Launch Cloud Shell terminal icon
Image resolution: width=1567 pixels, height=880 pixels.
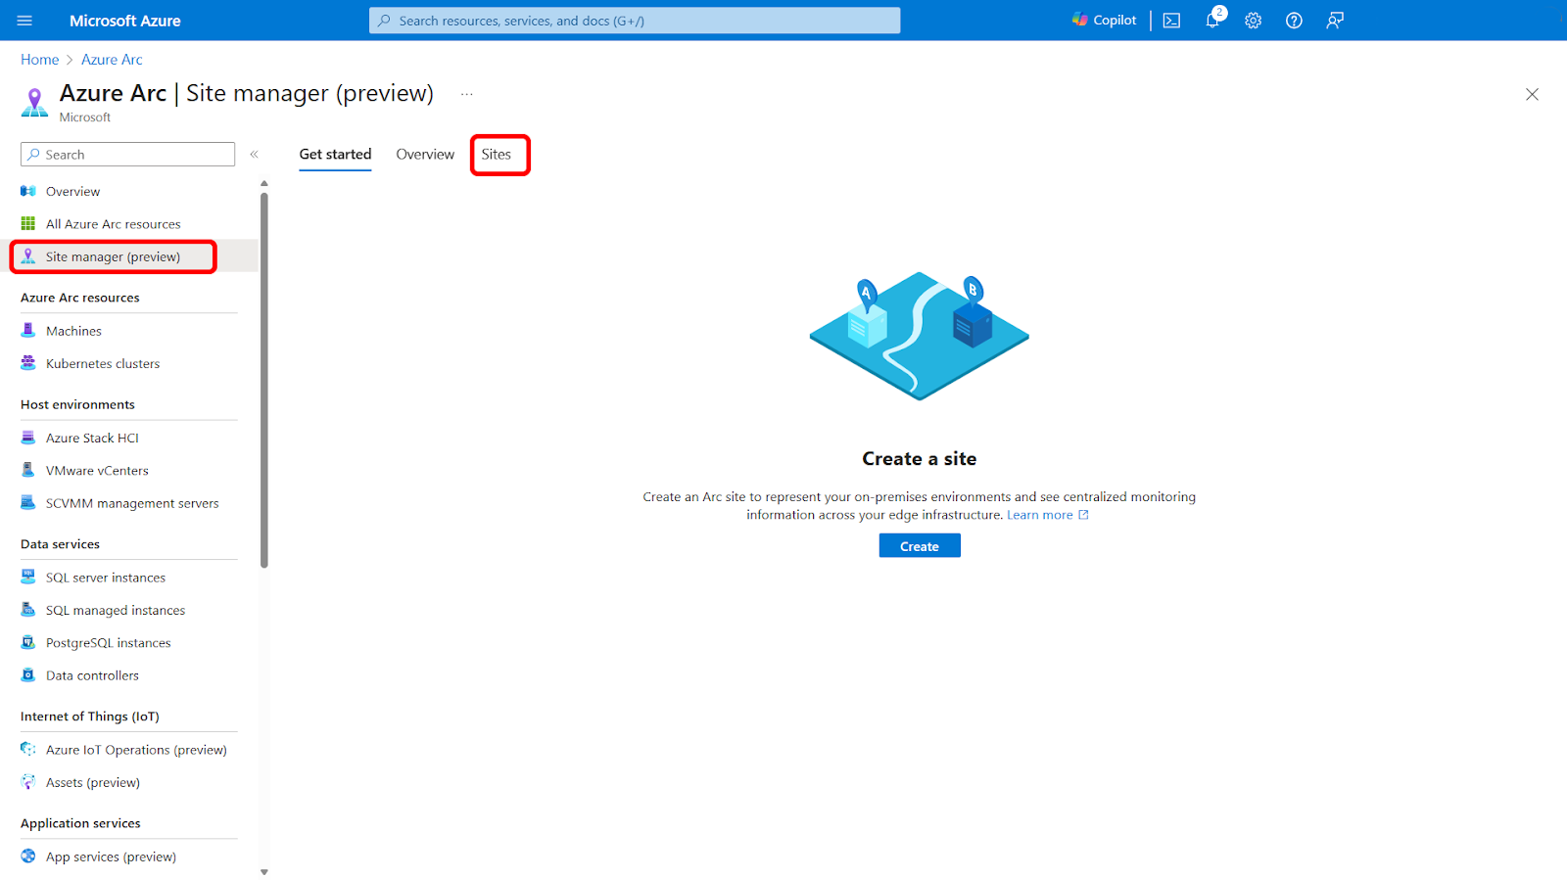click(1171, 21)
